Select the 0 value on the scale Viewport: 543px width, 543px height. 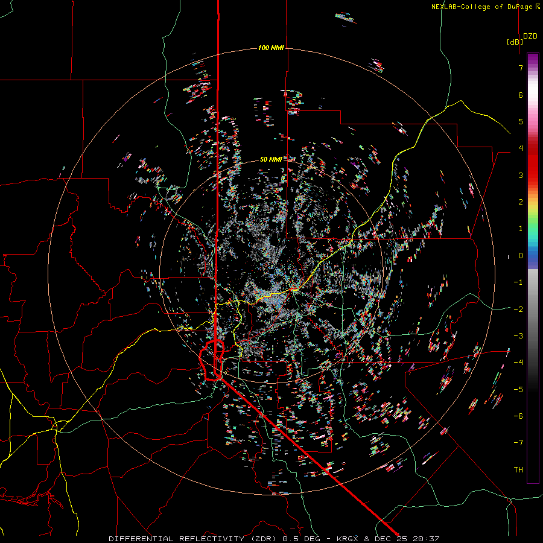click(521, 256)
